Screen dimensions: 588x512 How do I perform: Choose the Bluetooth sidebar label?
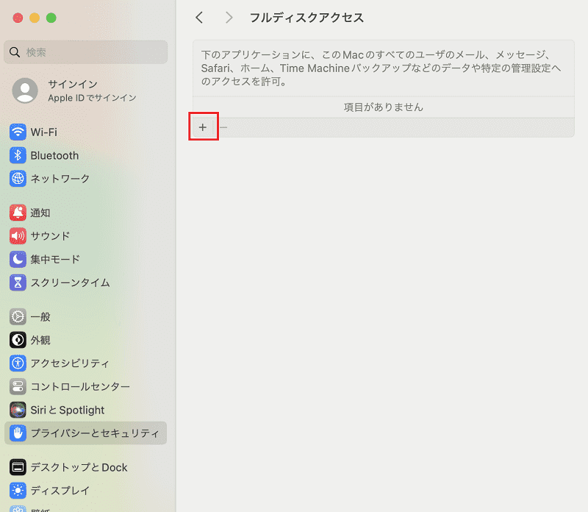click(54, 155)
